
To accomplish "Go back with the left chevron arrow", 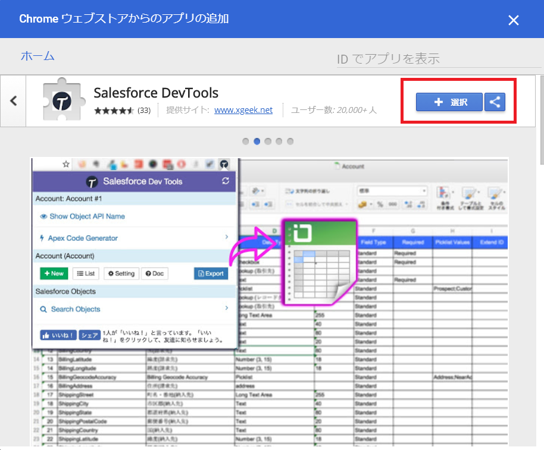I will (x=13, y=101).
